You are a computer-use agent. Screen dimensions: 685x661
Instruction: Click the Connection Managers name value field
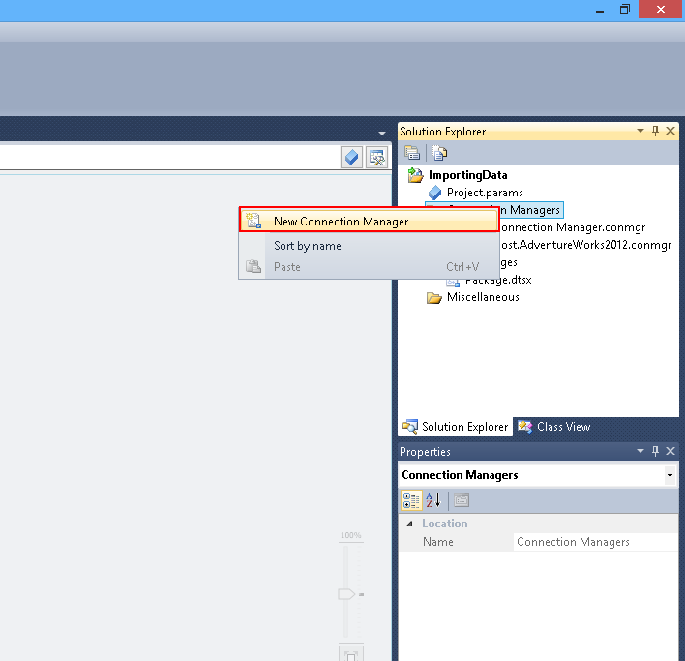tap(596, 542)
